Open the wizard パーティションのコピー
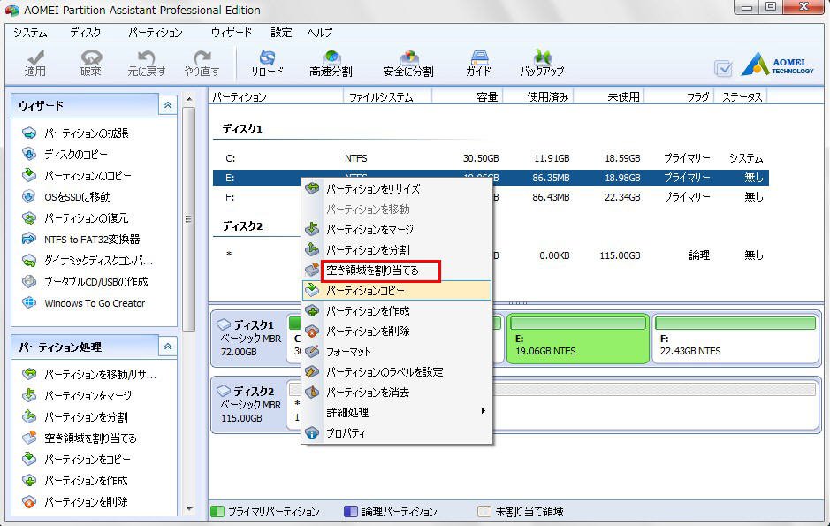Viewport: 830px width, 526px height. (x=88, y=176)
